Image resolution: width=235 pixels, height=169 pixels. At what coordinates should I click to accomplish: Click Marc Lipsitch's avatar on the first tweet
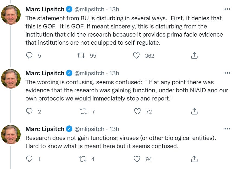[x=11, y=15]
